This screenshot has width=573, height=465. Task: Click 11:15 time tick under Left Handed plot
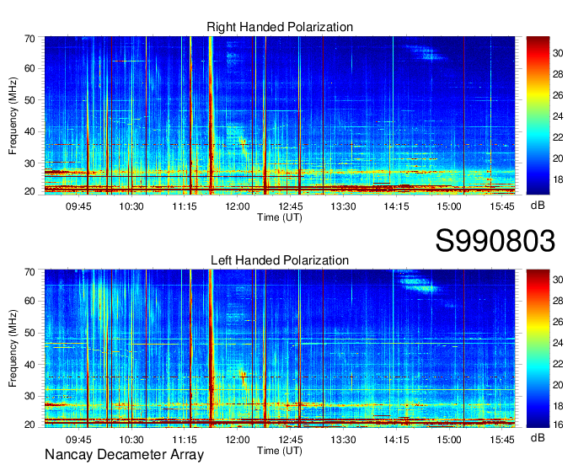click(x=185, y=440)
